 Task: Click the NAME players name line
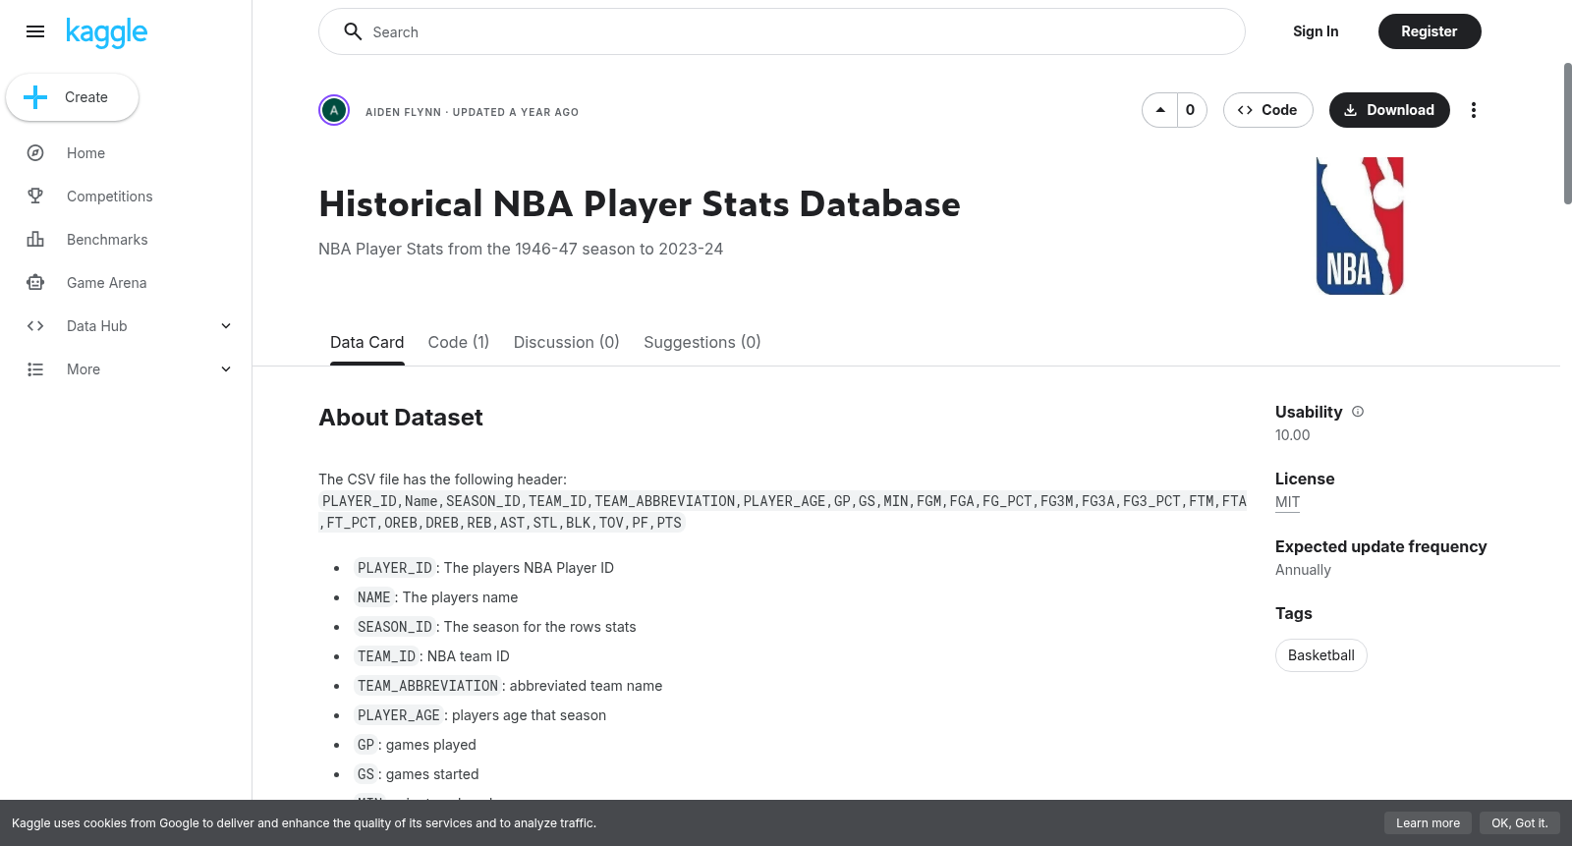click(x=437, y=597)
